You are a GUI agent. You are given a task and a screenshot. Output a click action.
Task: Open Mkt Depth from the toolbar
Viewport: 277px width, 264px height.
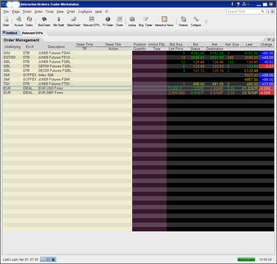[59, 21]
